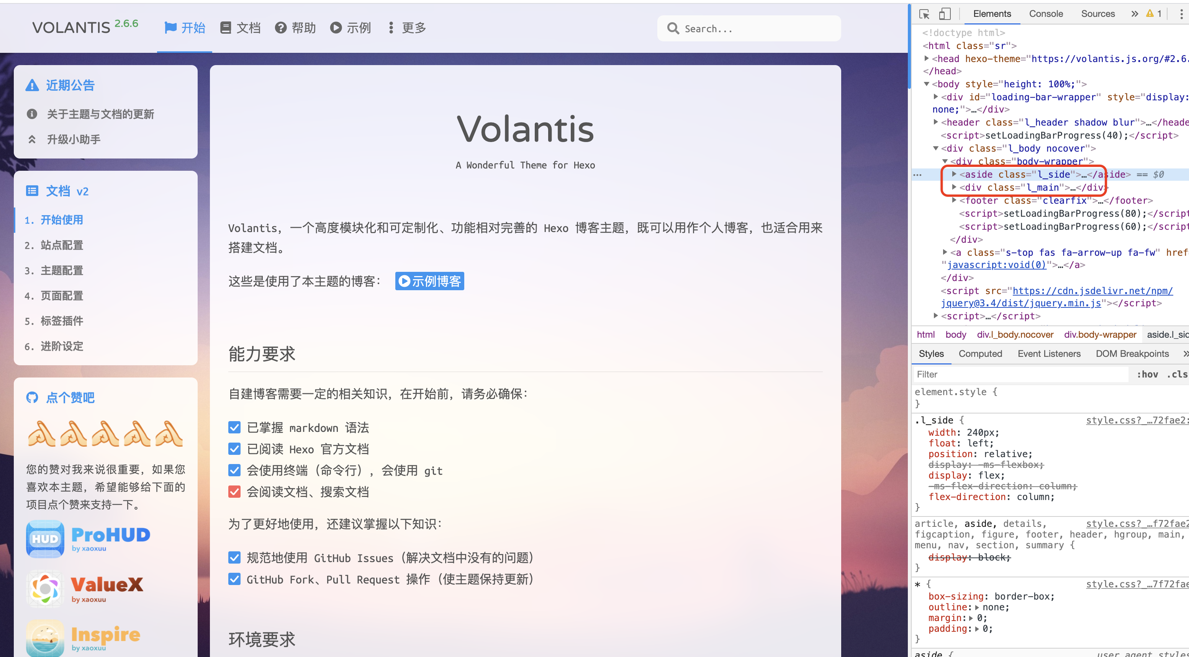1189x657 pixels.
Task: Switch to the Console tab
Action: point(1046,13)
